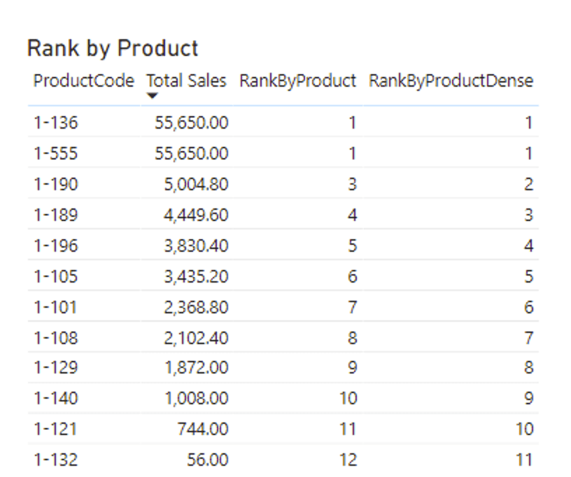Screen dimensions: 571x477
Task: Click the 5,004.80 sales value
Action: pyautogui.click(x=196, y=185)
